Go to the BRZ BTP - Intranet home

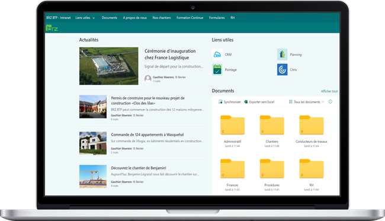(x=59, y=18)
